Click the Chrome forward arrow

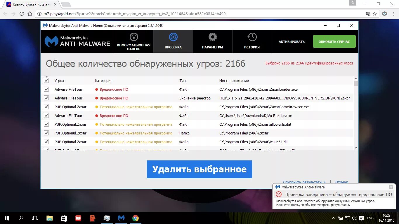13,14
